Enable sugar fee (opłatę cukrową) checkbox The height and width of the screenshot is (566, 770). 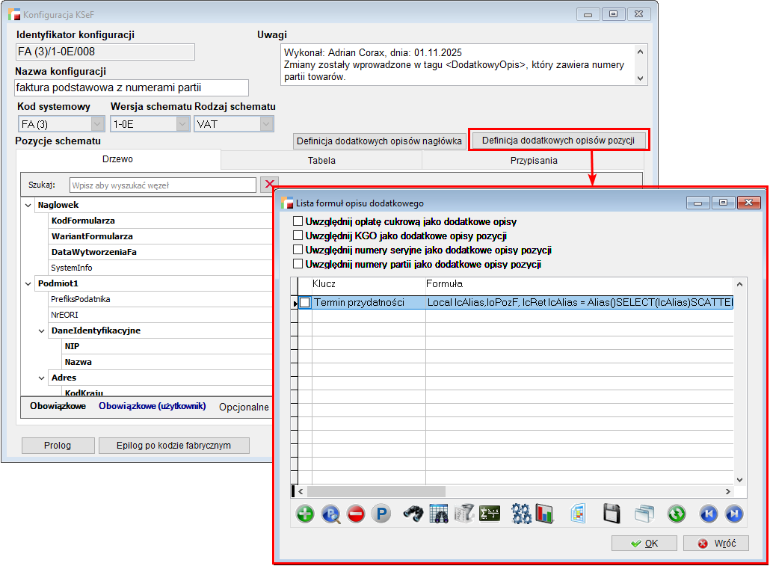(x=298, y=222)
